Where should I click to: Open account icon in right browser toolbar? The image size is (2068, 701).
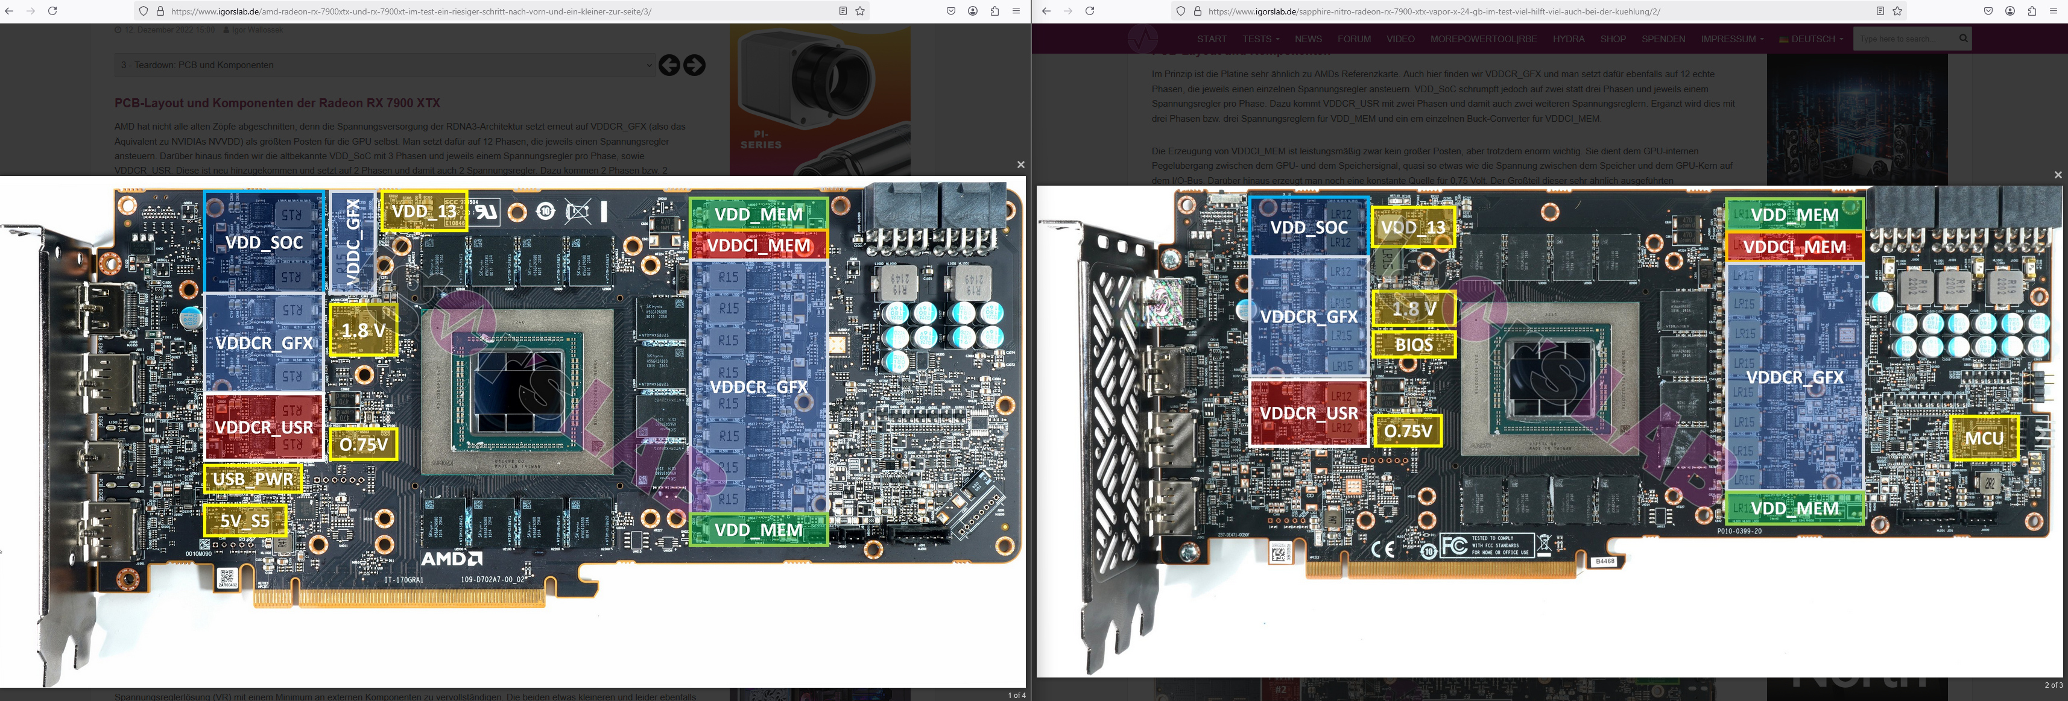pos(2010,11)
